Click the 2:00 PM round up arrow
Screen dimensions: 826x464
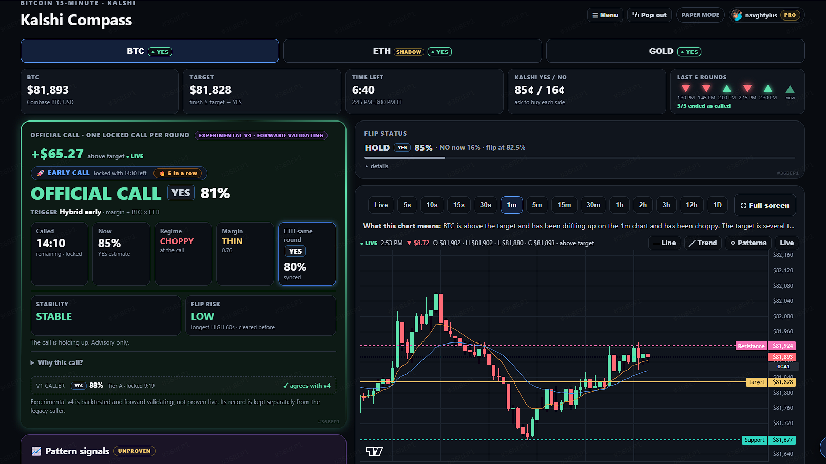click(727, 89)
